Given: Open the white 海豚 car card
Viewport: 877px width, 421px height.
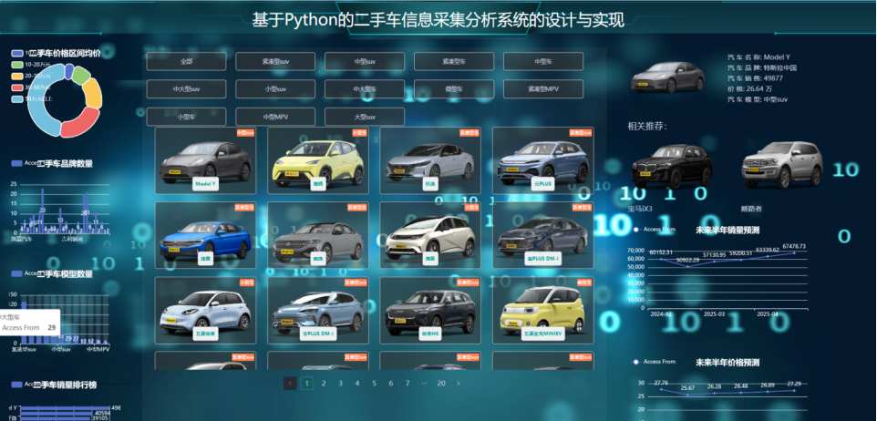Looking at the screenshot, I should (x=430, y=235).
